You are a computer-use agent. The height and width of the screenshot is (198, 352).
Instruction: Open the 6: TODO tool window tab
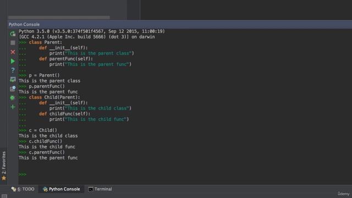[x=23, y=189]
